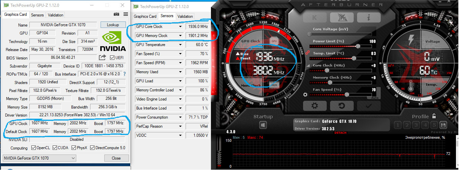This screenshot has width=459, height=170.
Task: Click the BIOS Version field 86.04.50.40.21
Action: [x=63, y=58]
